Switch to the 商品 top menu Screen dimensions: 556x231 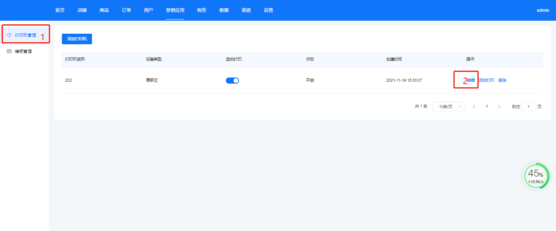(x=104, y=10)
